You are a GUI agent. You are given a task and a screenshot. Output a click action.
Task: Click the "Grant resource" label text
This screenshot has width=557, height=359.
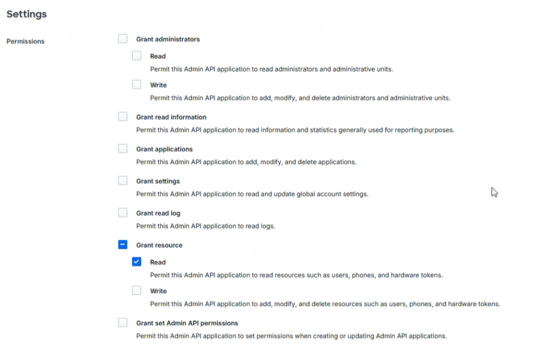(x=159, y=245)
